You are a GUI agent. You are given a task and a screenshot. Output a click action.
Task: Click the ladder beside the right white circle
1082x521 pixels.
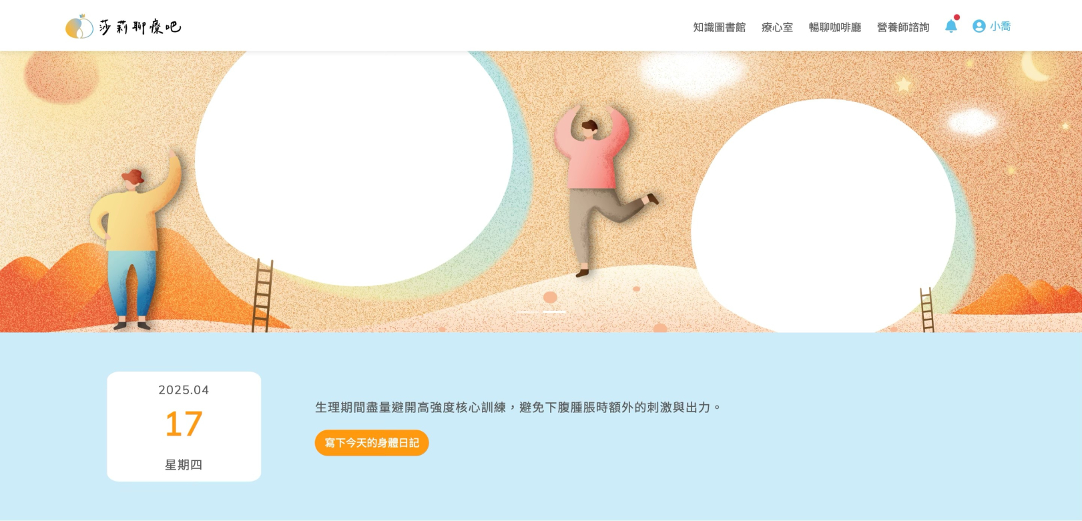point(927,310)
